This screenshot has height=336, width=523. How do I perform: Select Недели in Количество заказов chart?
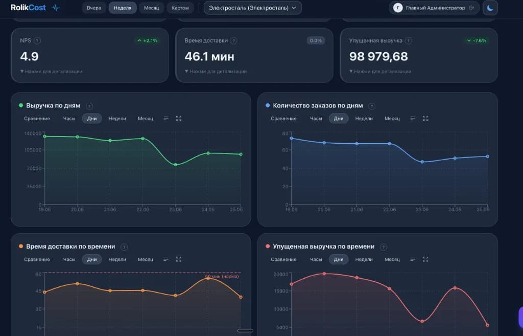(x=364, y=119)
